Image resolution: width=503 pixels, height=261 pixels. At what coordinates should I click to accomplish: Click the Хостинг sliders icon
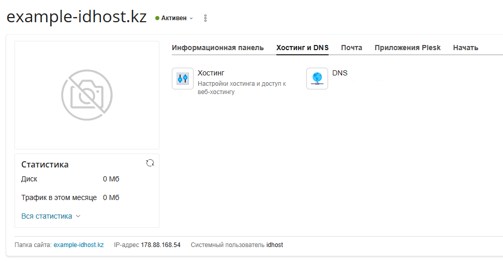(x=183, y=79)
